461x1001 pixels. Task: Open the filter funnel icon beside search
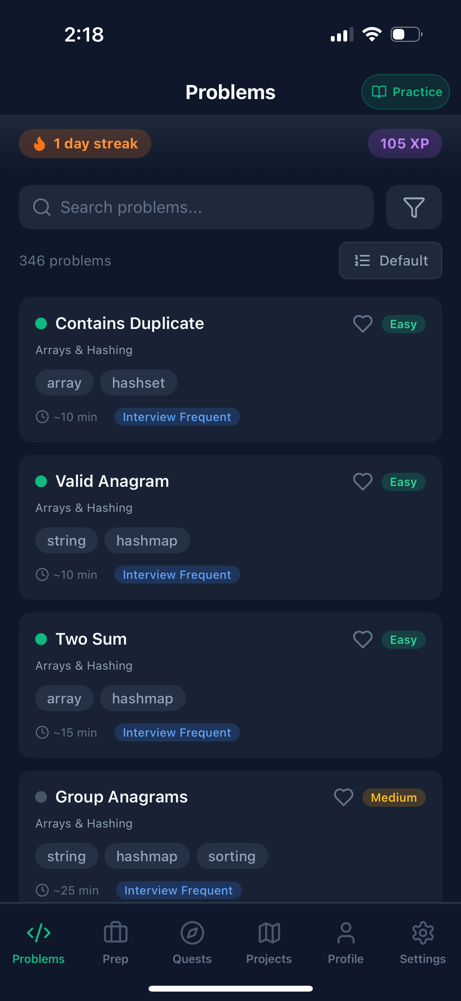414,207
